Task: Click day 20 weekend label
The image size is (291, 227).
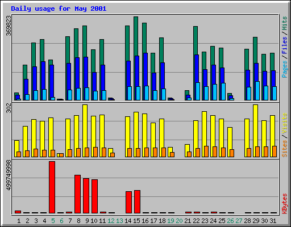Action: [179, 221]
